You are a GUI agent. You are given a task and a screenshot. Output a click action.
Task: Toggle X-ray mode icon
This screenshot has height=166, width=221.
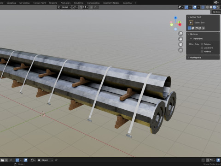(x=203, y=7)
